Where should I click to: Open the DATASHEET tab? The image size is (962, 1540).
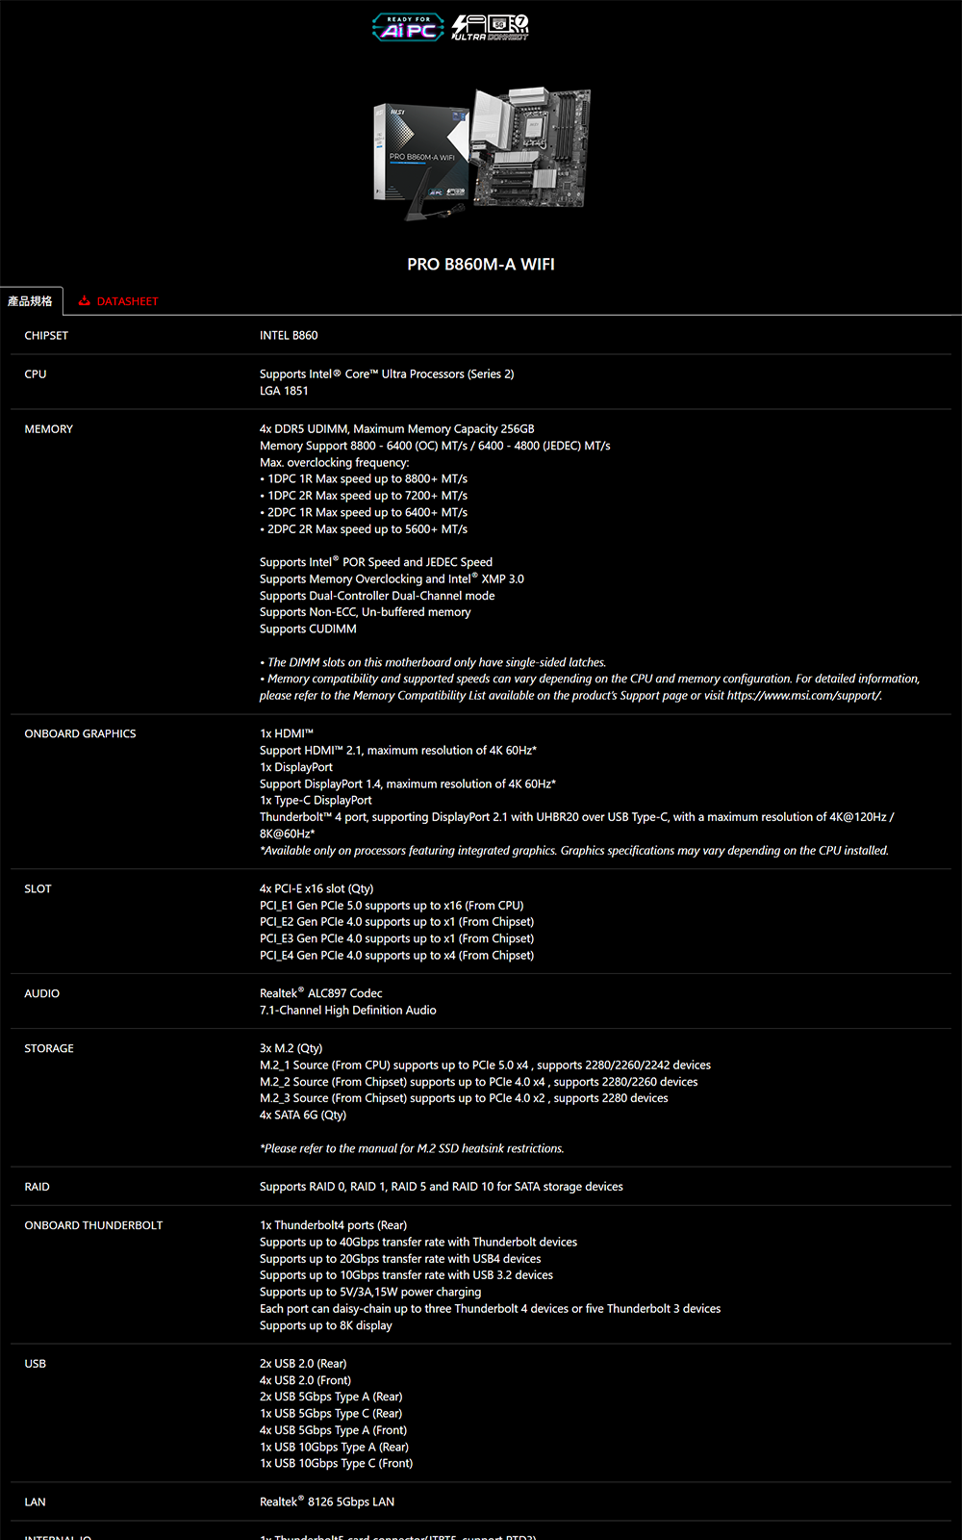coord(127,301)
